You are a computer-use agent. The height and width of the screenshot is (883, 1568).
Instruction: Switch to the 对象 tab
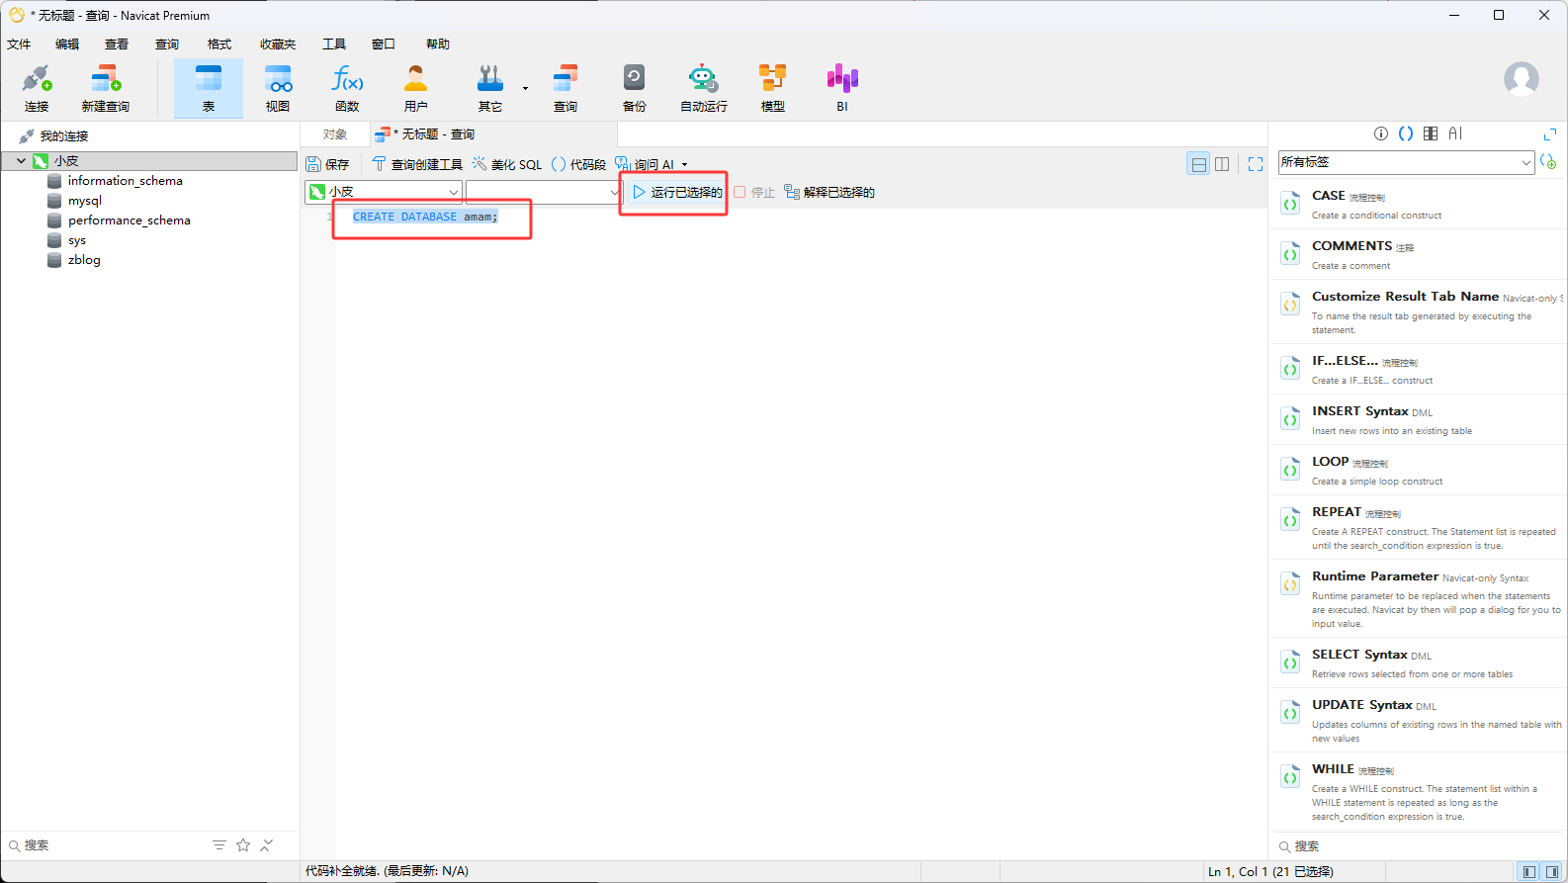coord(335,134)
